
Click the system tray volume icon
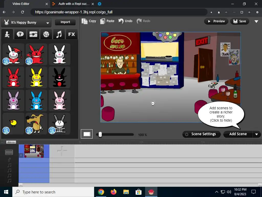[x=229, y=192]
